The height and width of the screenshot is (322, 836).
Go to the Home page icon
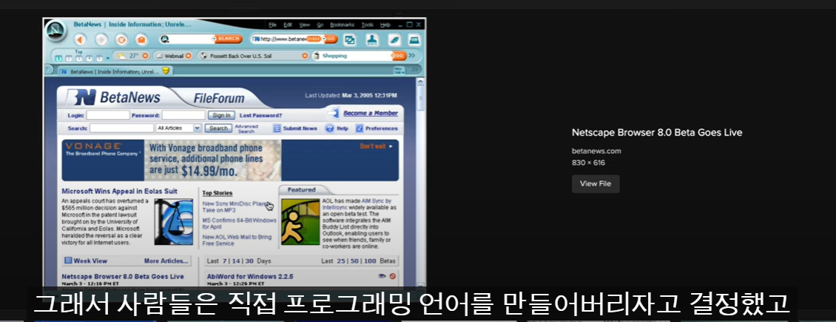click(141, 39)
